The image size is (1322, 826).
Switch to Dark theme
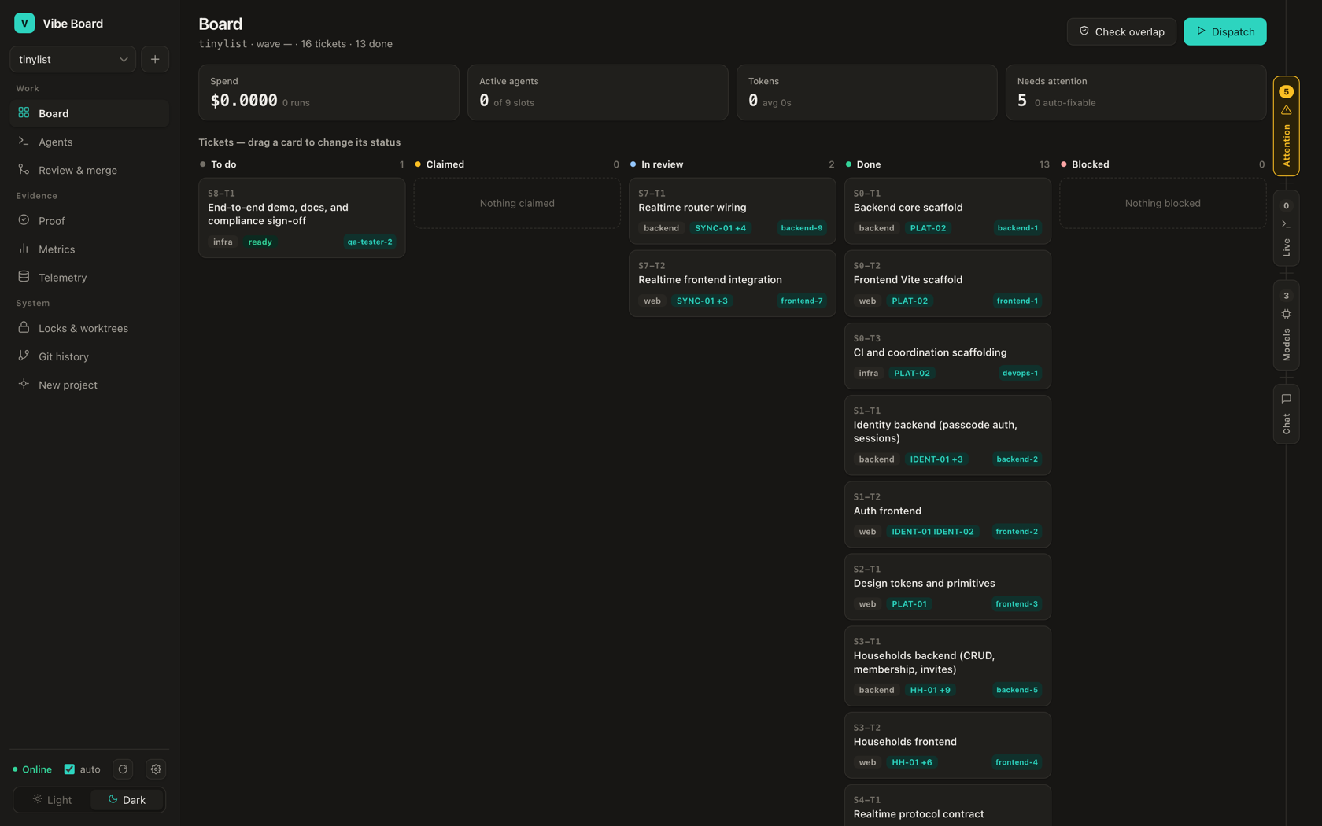coord(127,800)
